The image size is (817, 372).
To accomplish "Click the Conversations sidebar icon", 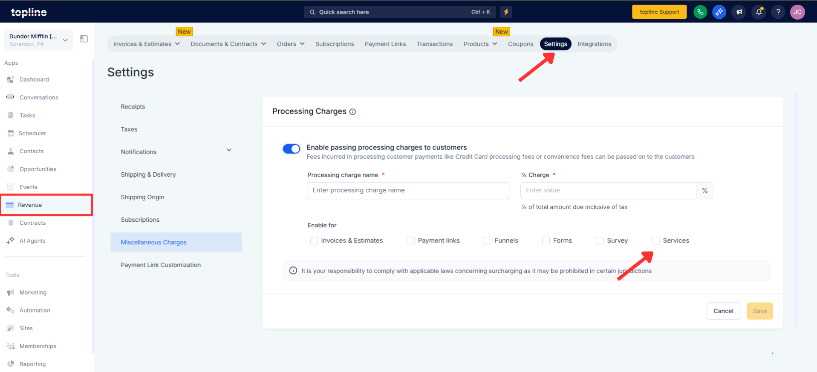I will [11, 97].
